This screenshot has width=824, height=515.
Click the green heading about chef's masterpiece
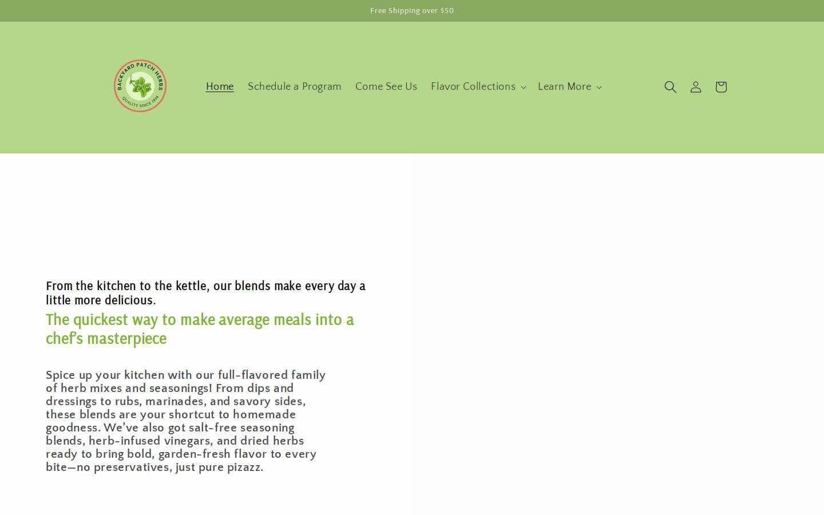tap(200, 328)
